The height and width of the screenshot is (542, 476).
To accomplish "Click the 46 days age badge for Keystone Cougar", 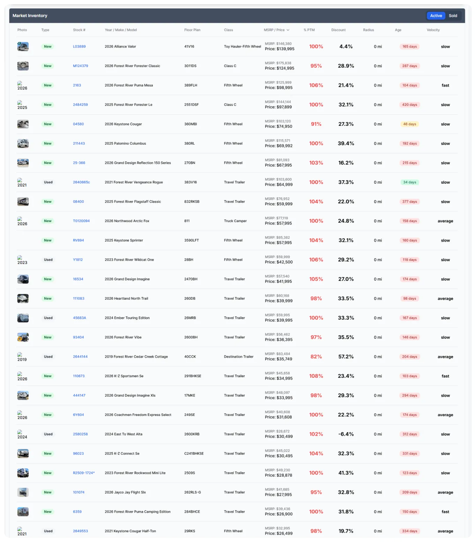I will [x=409, y=124].
